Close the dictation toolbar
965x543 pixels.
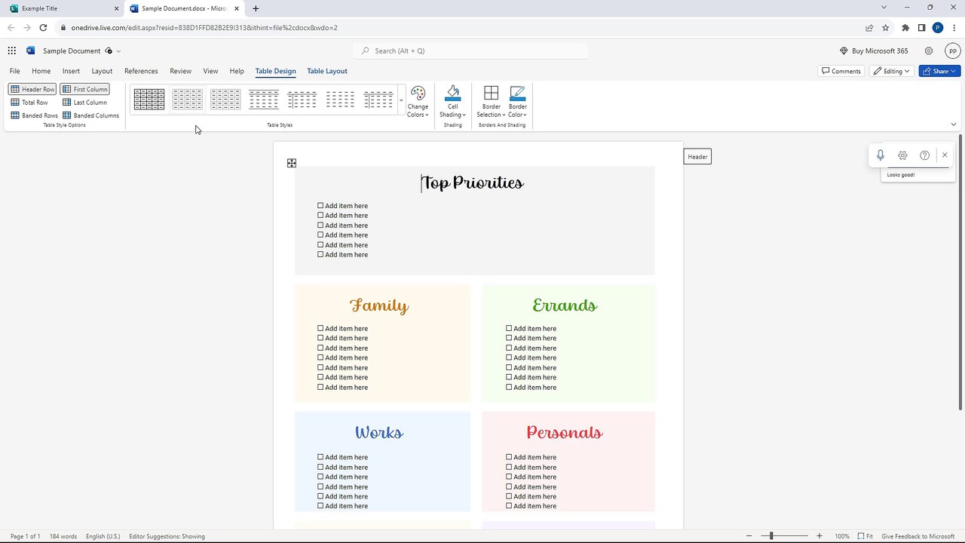[x=945, y=155]
